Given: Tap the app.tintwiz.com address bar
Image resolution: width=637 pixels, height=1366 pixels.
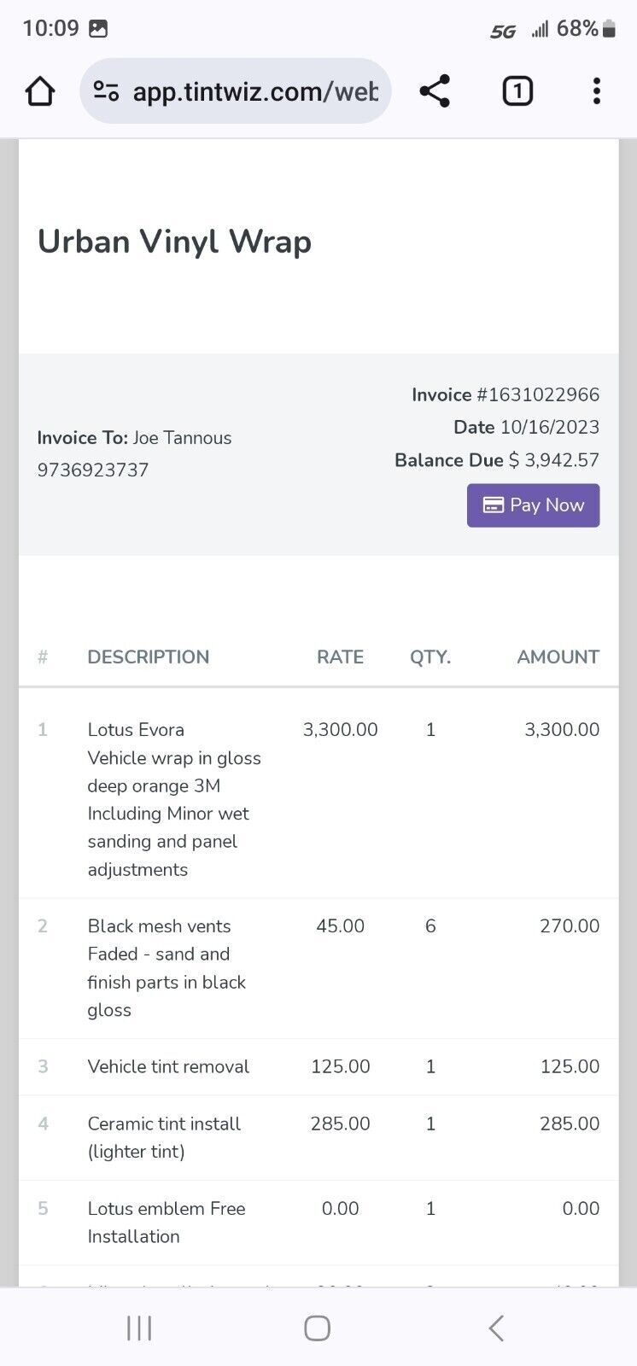Looking at the screenshot, I should (254, 91).
